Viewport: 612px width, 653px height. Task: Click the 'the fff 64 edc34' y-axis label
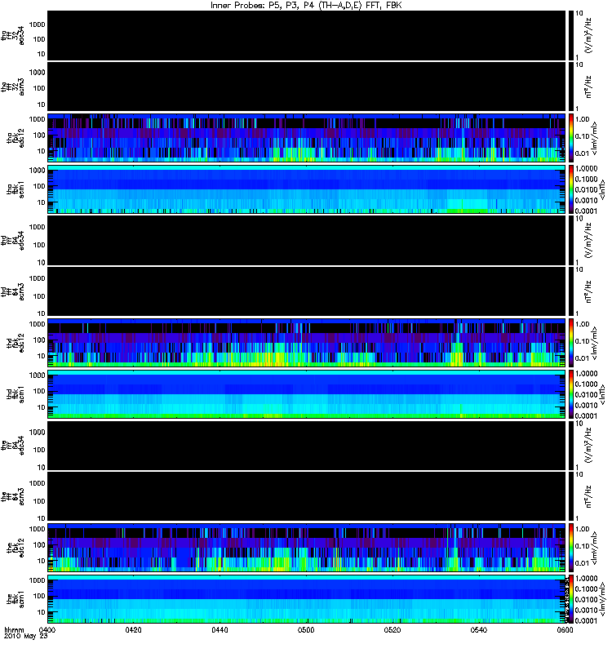point(12,445)
